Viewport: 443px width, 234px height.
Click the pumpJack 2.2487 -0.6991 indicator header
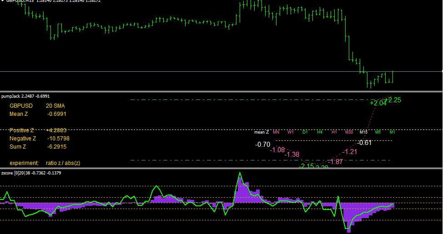click(x=25, y=96)
